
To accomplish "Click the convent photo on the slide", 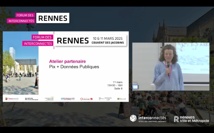I will pyautogui.click(x=21, y=63).
